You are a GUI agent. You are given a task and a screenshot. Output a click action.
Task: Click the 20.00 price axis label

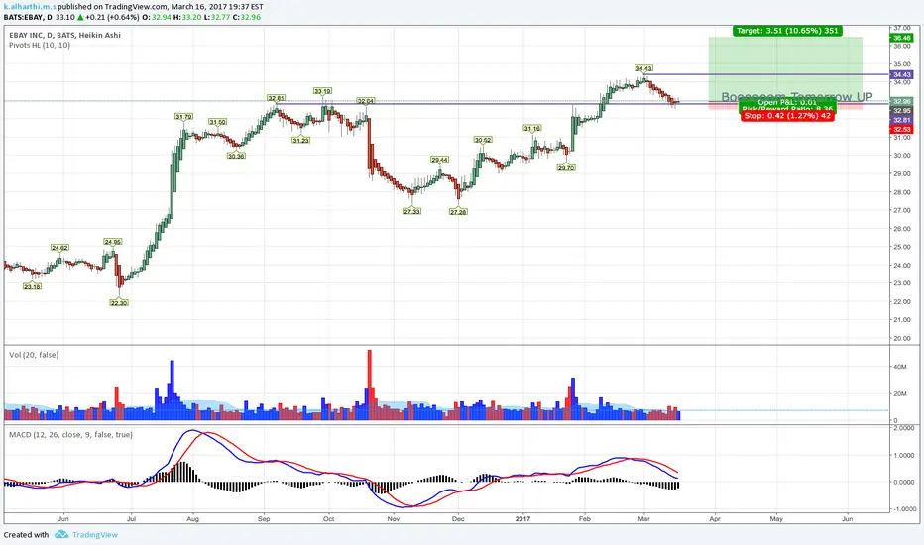pyautogui.click(x=902, y=338)
